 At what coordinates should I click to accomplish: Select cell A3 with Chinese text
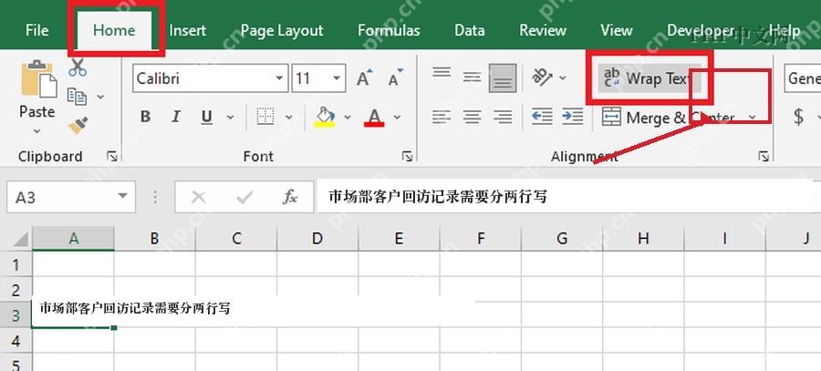pos(73,314)
